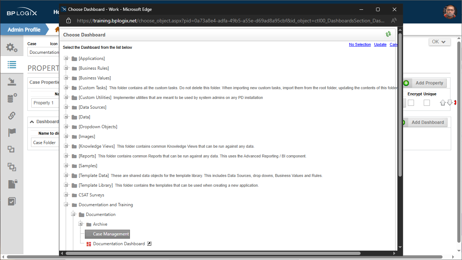The width and height of the screenshot is (462, 260).
Task: Expand the [Data Sources] folder node
Action: click(x=66, y=107)
